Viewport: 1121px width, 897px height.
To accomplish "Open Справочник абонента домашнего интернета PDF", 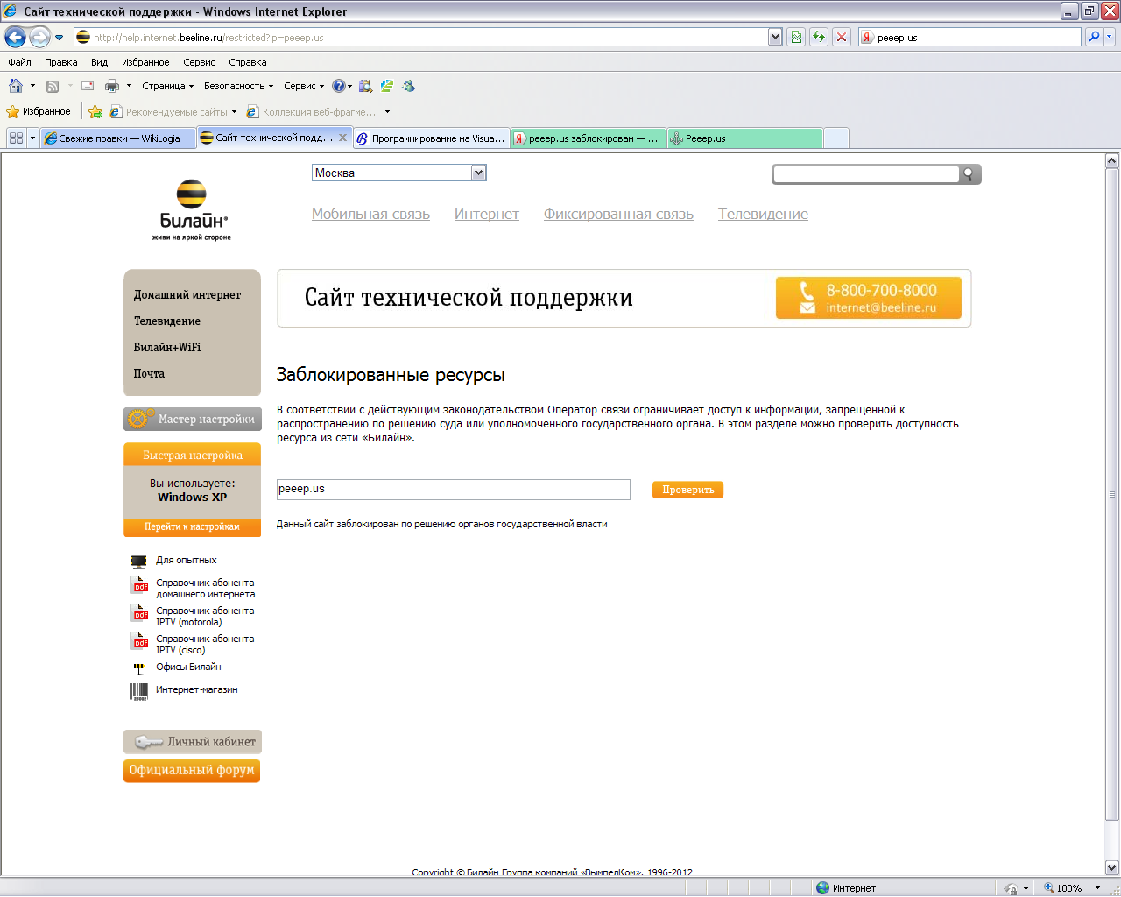I will pos(205,589).
